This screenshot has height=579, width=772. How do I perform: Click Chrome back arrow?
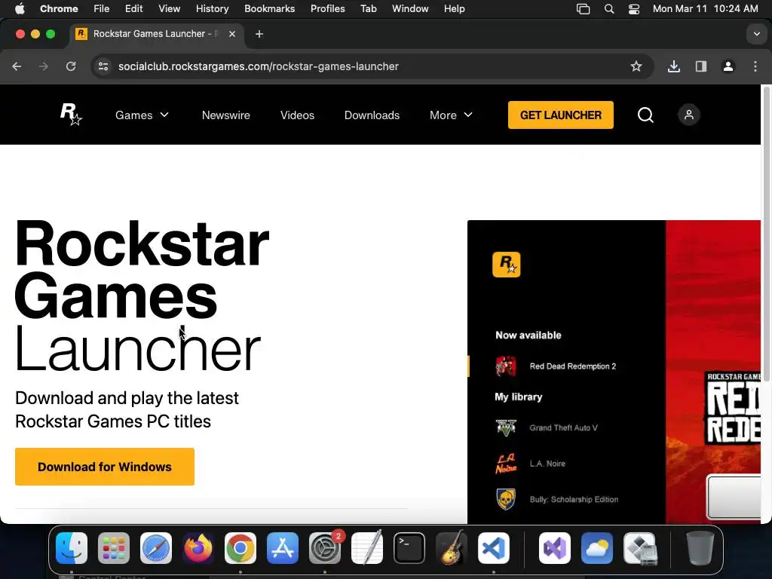[17, 66]
